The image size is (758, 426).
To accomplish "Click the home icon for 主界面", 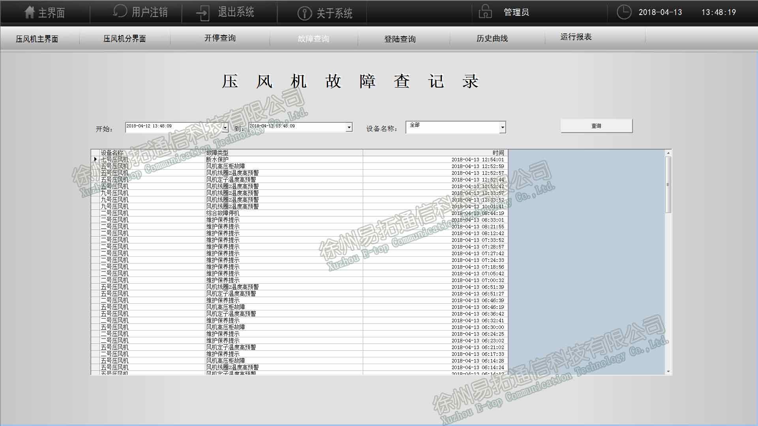I will 30,12.
